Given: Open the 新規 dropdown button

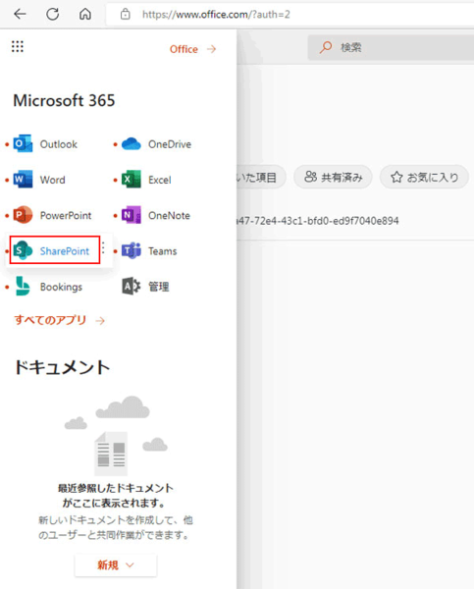Looking at the screenshot, I should click(116, 565).
